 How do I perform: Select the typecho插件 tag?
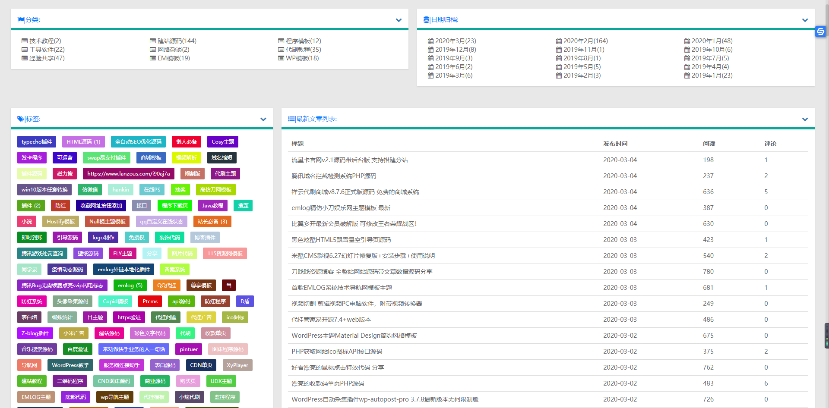[37, 142]
